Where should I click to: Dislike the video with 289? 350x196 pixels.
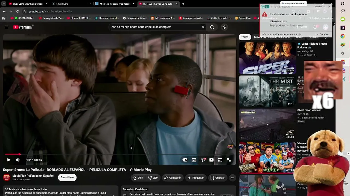[x=153, y=178]
